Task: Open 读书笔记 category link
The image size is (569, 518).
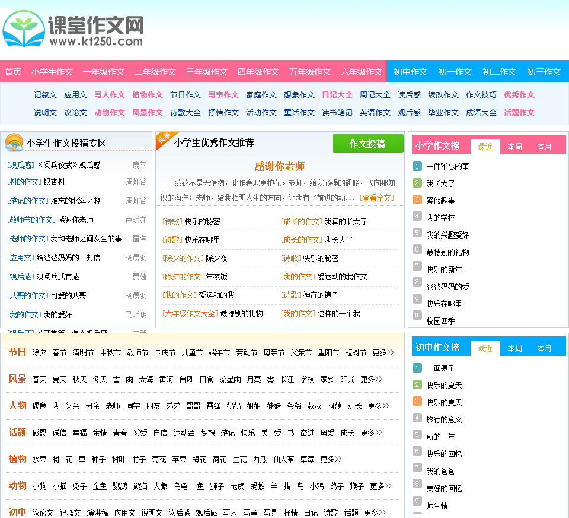Action: point(337,113)
